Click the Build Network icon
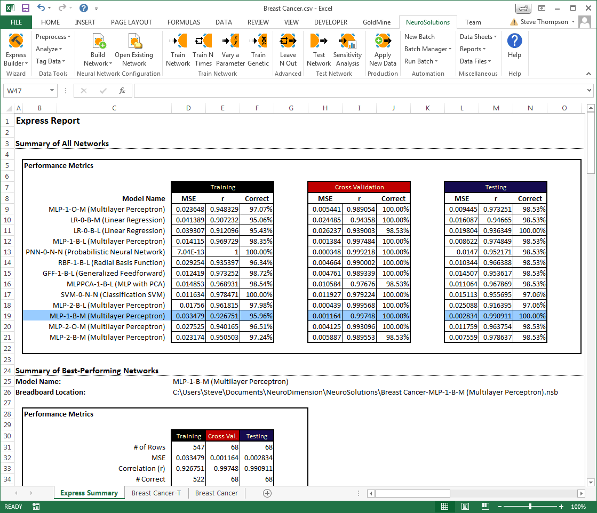 tap(98, 50)
